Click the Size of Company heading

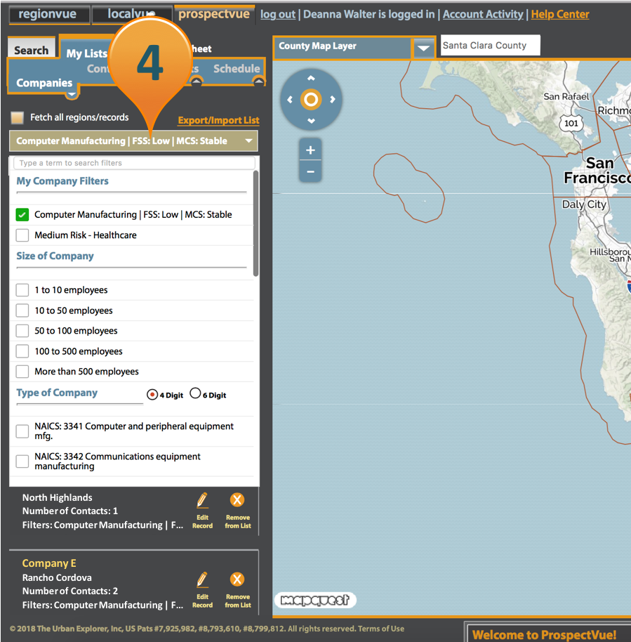(x=55, y=256)
